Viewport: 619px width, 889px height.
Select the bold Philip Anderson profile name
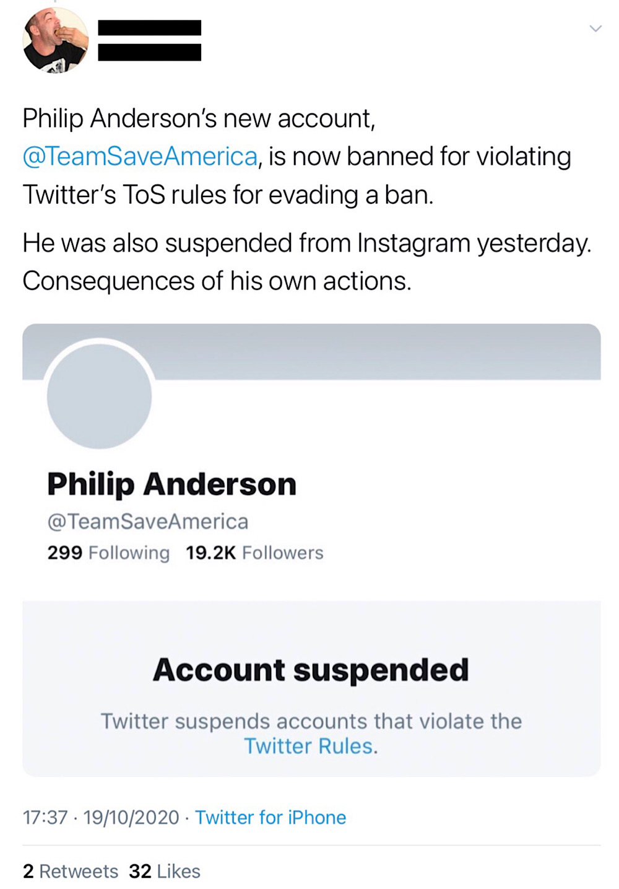click(171, 484)
